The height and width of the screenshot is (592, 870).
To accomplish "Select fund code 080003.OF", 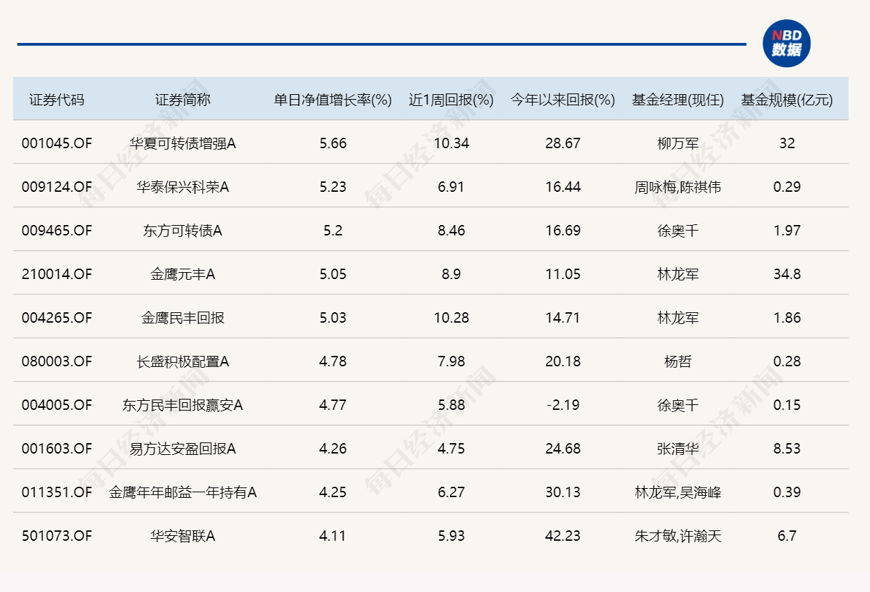I will coord(57,361).
